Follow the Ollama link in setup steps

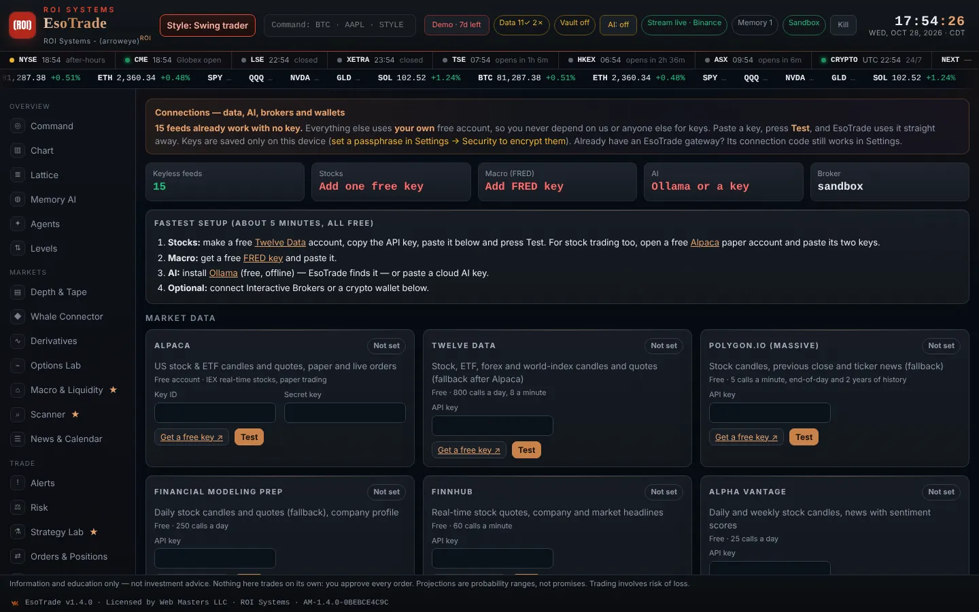[223, 273]
